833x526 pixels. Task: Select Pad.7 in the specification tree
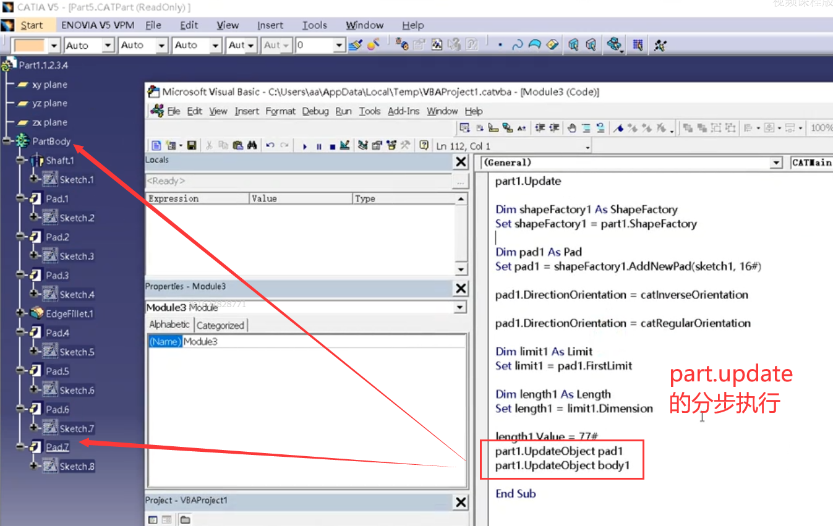click(58, 447)
